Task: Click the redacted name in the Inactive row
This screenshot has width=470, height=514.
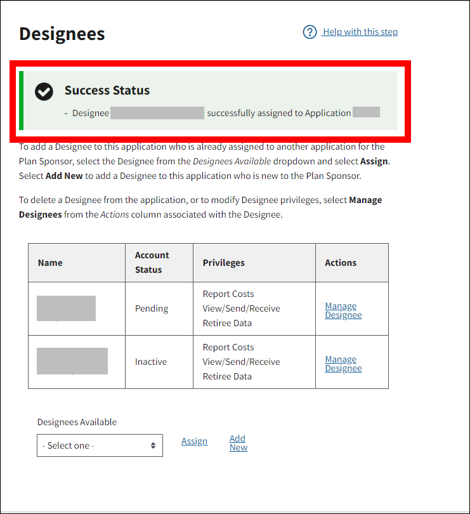Action: pos(72,361)
